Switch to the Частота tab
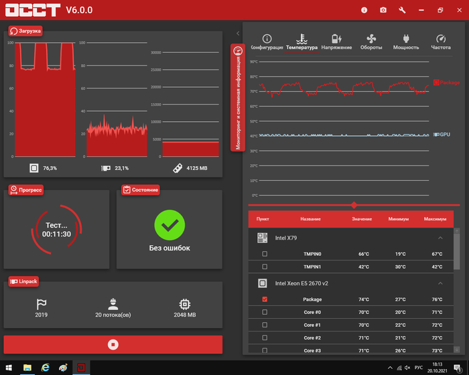 point(441,42)
